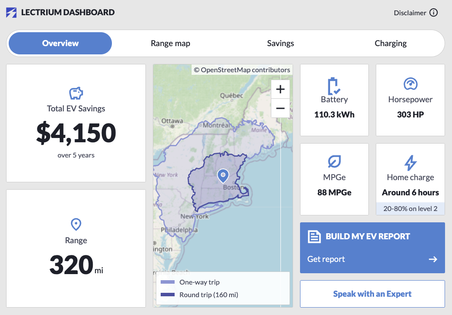This screenshot has height=315, width=452.
Task: Click the Philadelphia label on the map
Action: (x=179, y=230)
